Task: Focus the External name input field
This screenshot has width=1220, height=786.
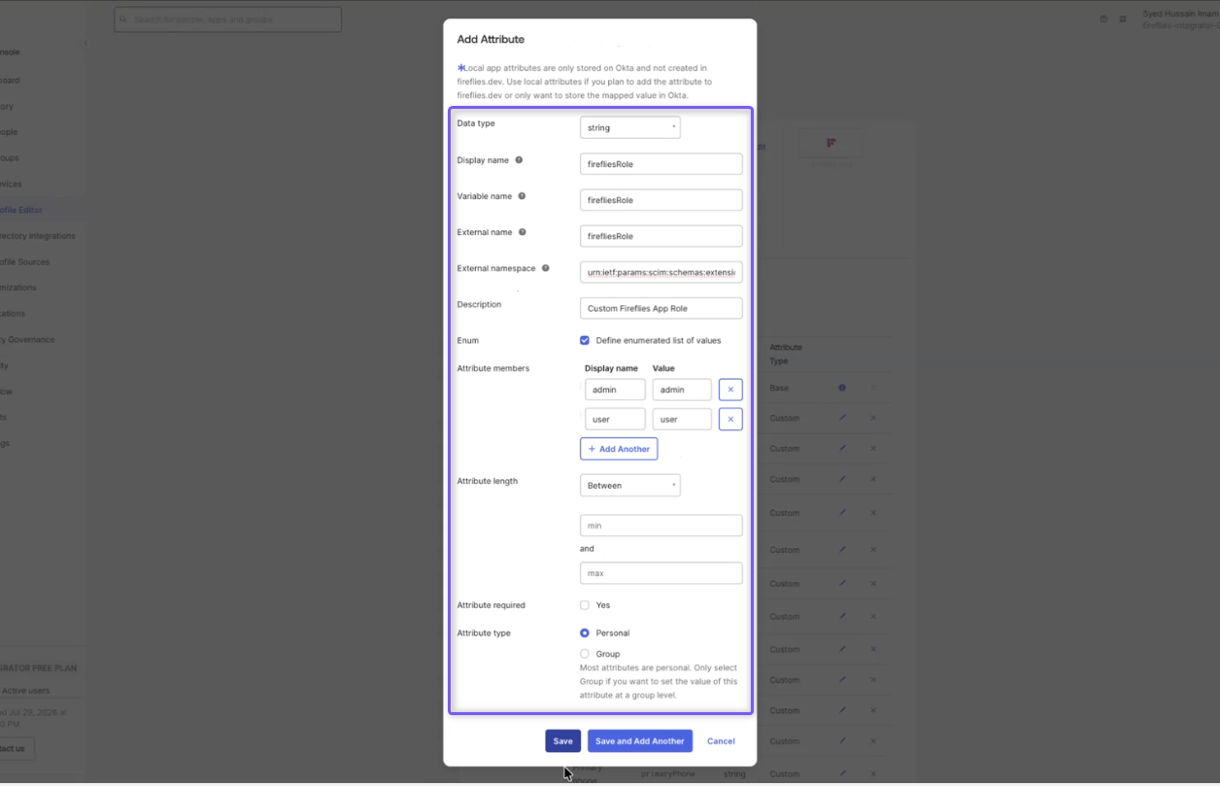Action: 661,236
